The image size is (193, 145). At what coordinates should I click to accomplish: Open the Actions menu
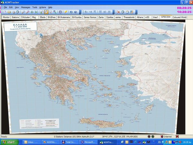(x=42, y=7)
